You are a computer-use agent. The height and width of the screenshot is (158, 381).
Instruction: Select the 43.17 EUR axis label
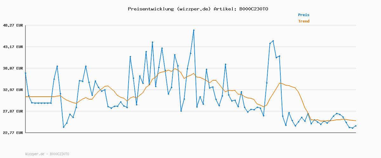(13, 47)
